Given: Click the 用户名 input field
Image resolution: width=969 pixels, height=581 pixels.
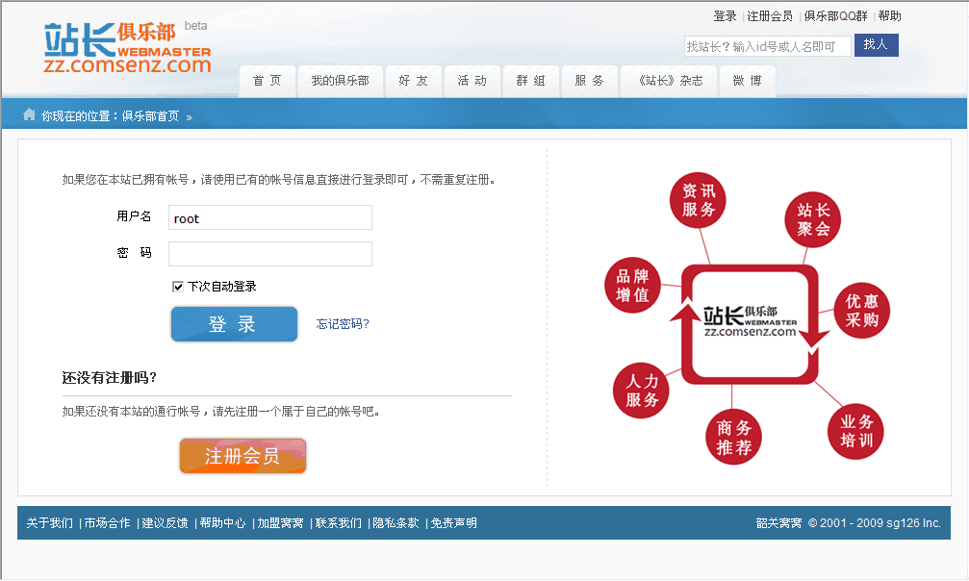Looking at the screenshot, I should (270, 217).
